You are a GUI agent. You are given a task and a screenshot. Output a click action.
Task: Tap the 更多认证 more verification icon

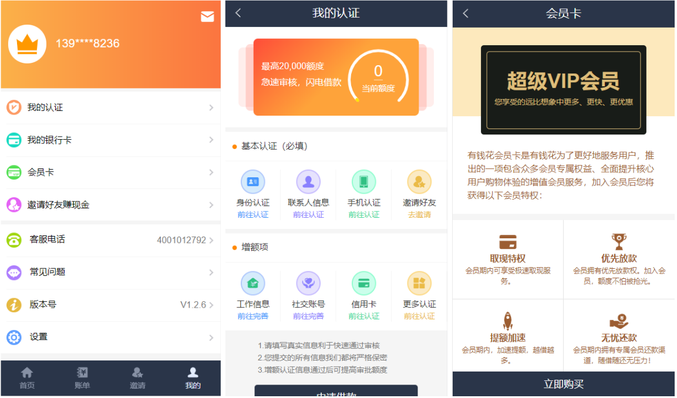click(x=419, y=282)
